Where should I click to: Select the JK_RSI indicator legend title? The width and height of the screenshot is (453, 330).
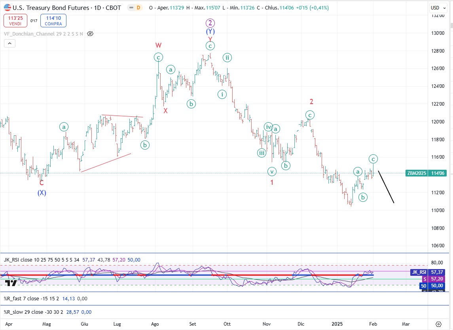tap(42, 260)
